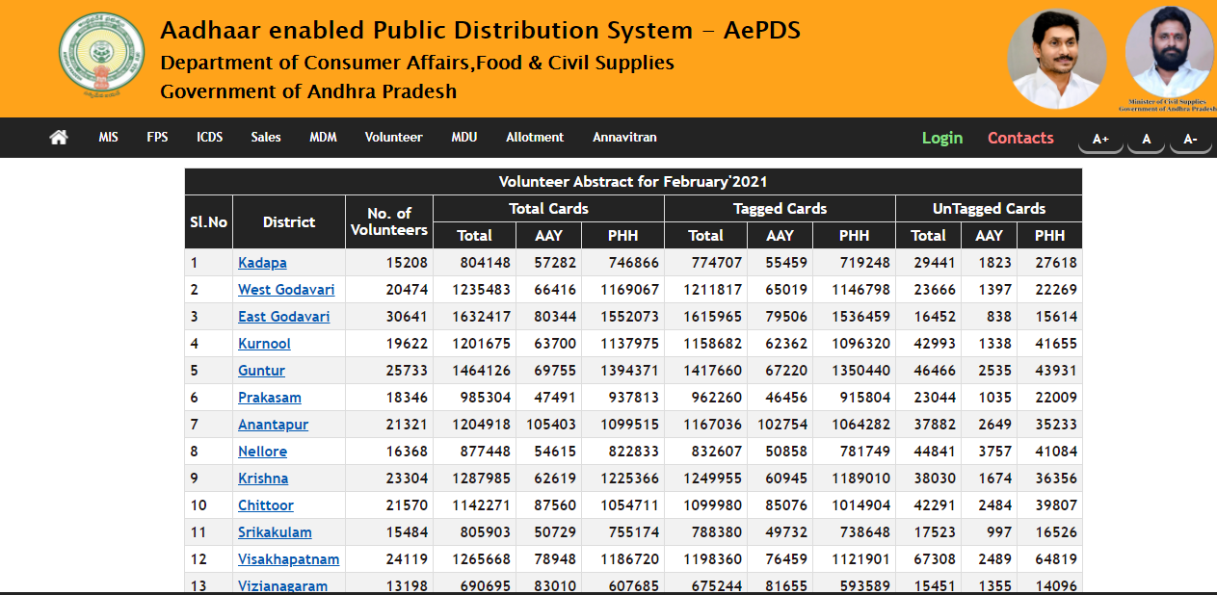
Task: Select Kadapa untagged PHH value 27618
Action: coord(1055,263)
